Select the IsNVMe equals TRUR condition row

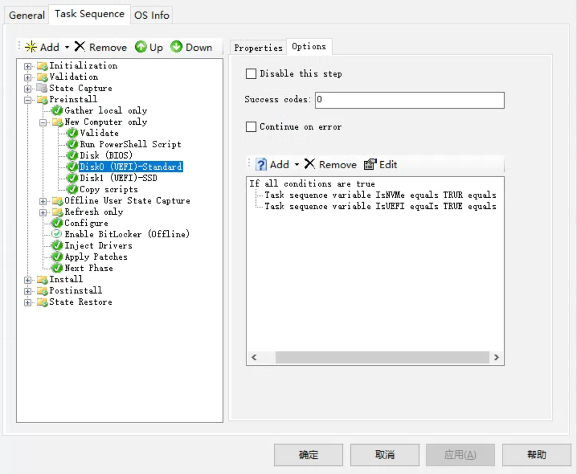(x=380, y=194)
